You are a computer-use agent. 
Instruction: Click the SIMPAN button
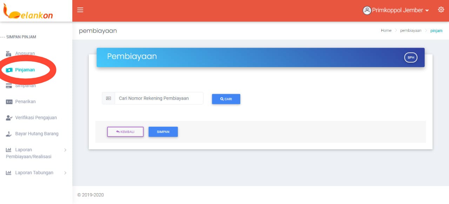point(163,132)
